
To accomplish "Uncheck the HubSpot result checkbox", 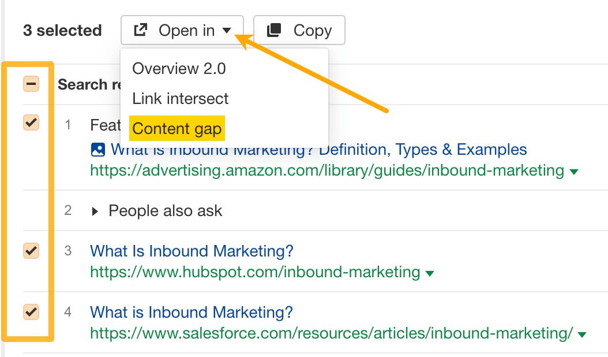I will 31,250.
